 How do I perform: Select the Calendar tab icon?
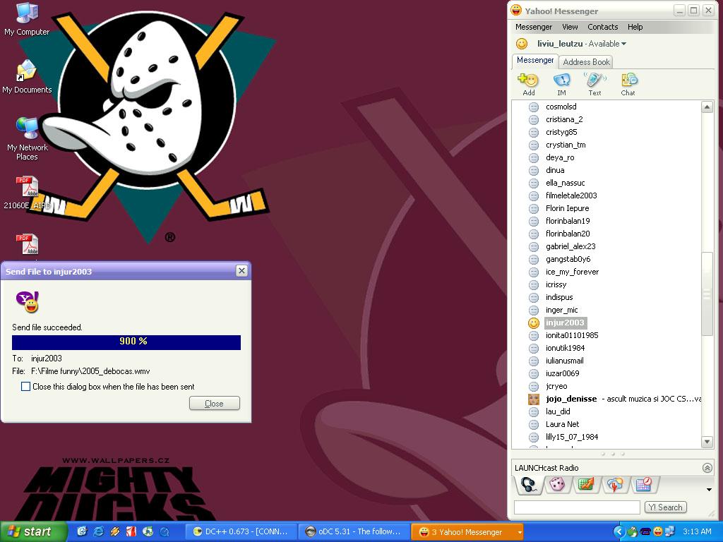[644, 485]
